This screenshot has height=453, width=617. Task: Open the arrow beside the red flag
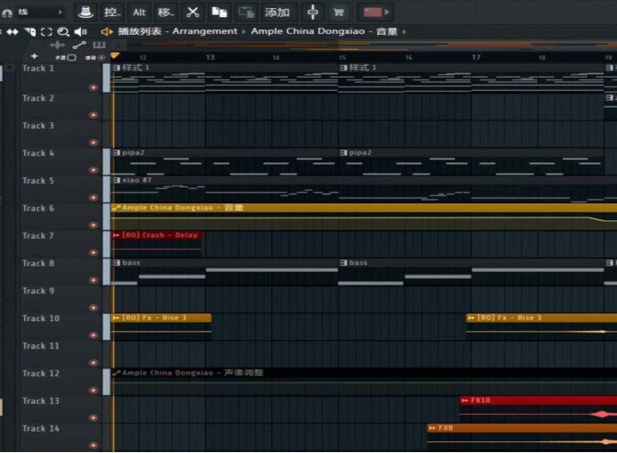(x=387, y=12)
